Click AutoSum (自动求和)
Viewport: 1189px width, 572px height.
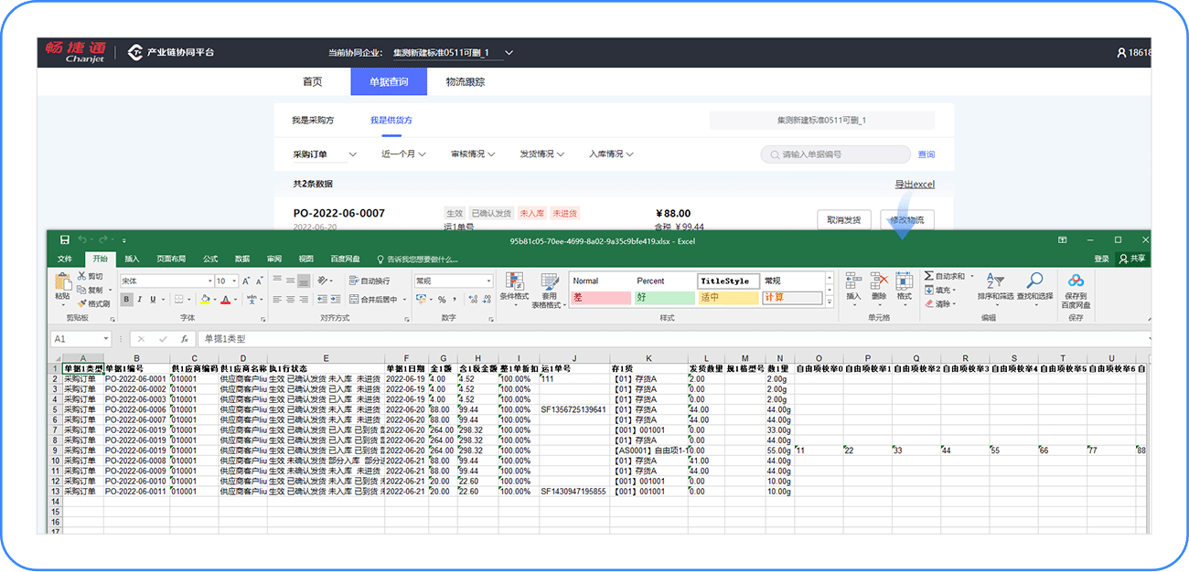945,276
